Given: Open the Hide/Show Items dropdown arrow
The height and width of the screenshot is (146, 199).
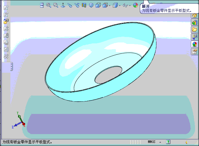Looking at the screenshot, I should [x=130, y=6].
